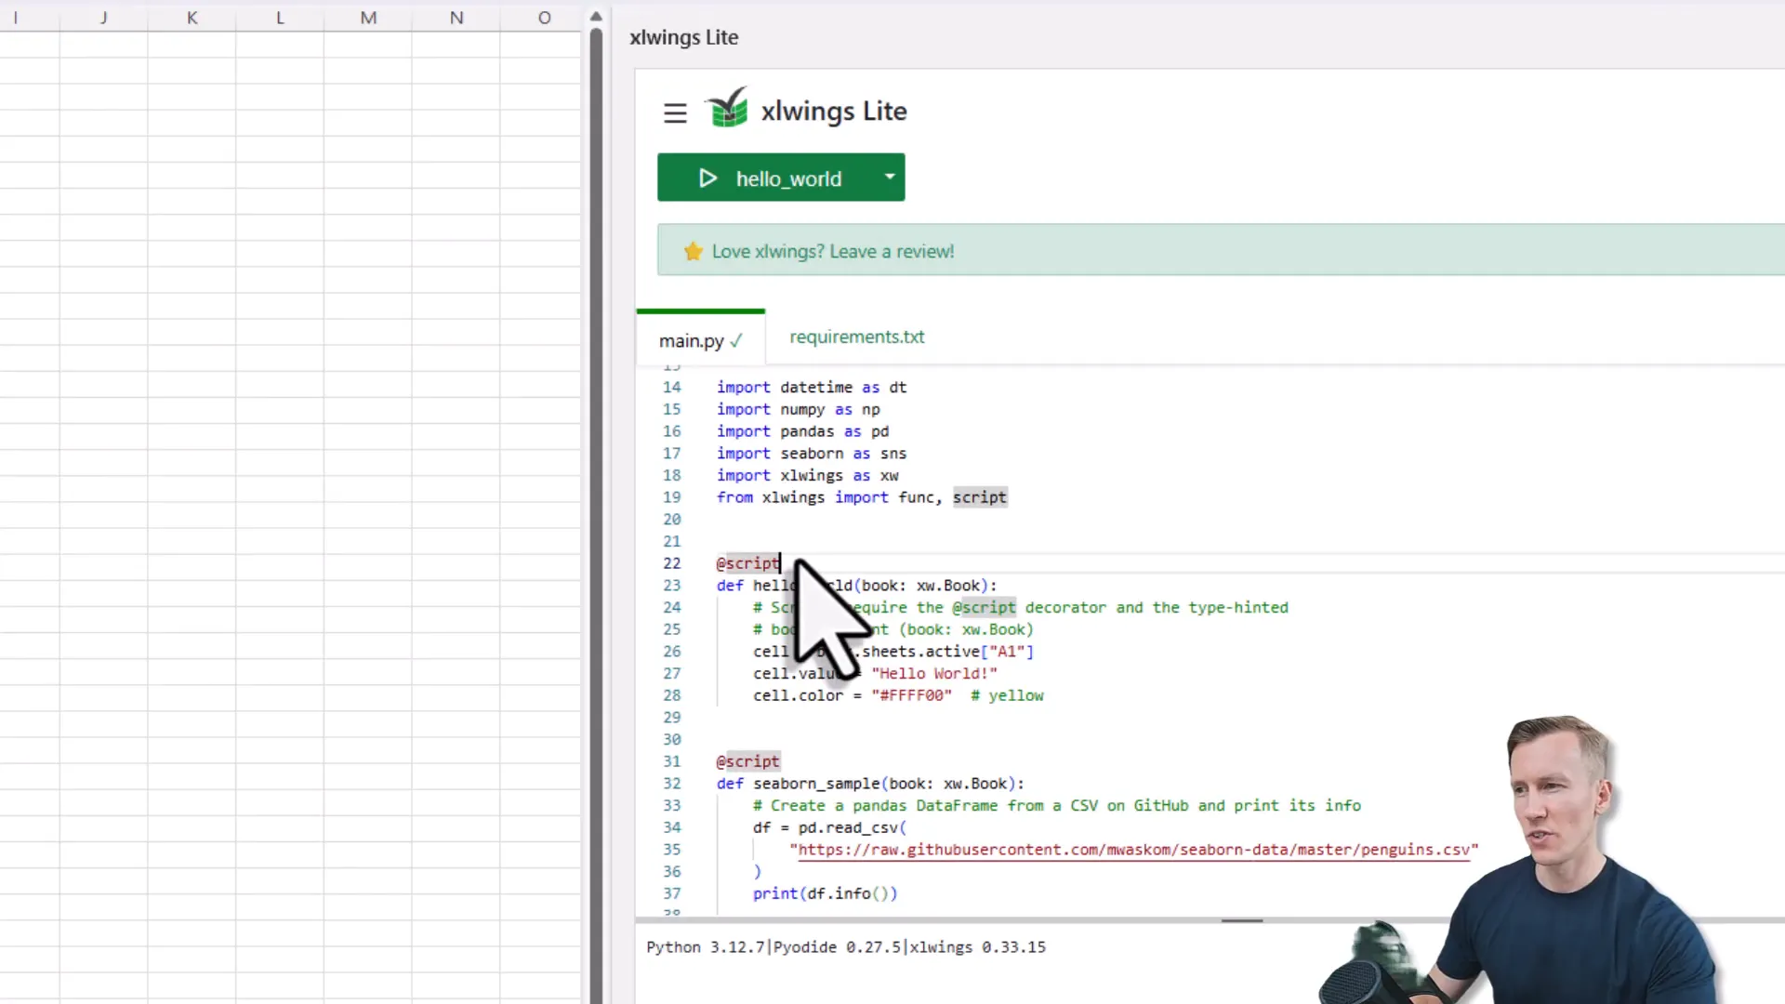Click the @script decorator on line 22
1785x1004 pixels.
pos(747,562)
